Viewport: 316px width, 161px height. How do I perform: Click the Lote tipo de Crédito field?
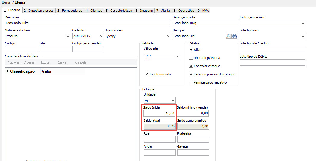pos(272,49)
